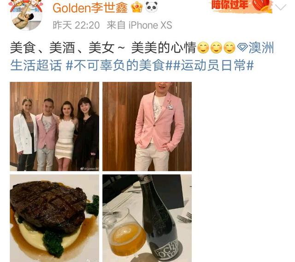Tap the Weibo watermark on group photo
The width and height of the screenshot is (295, 262).
pyautogui.click(x=89, y=169)
